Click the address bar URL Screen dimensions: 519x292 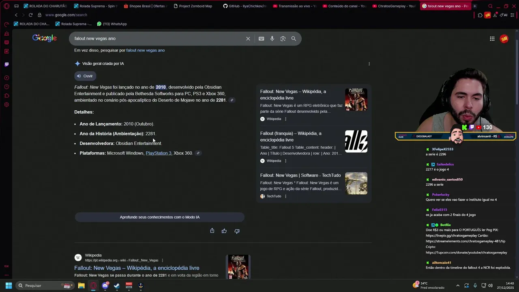[x=66, y=15]
